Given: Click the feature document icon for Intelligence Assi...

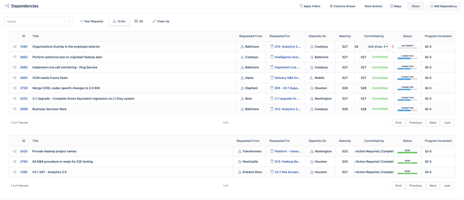Looking at the screenshot, I should click(272, 57).
